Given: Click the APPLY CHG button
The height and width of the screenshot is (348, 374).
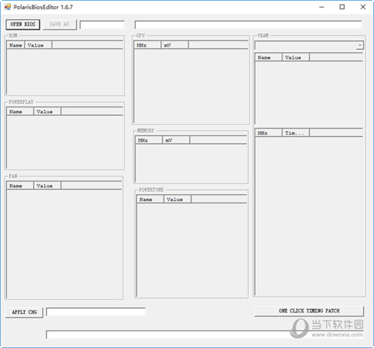Looking at the screenshot, I should click(x=24, y=313).
